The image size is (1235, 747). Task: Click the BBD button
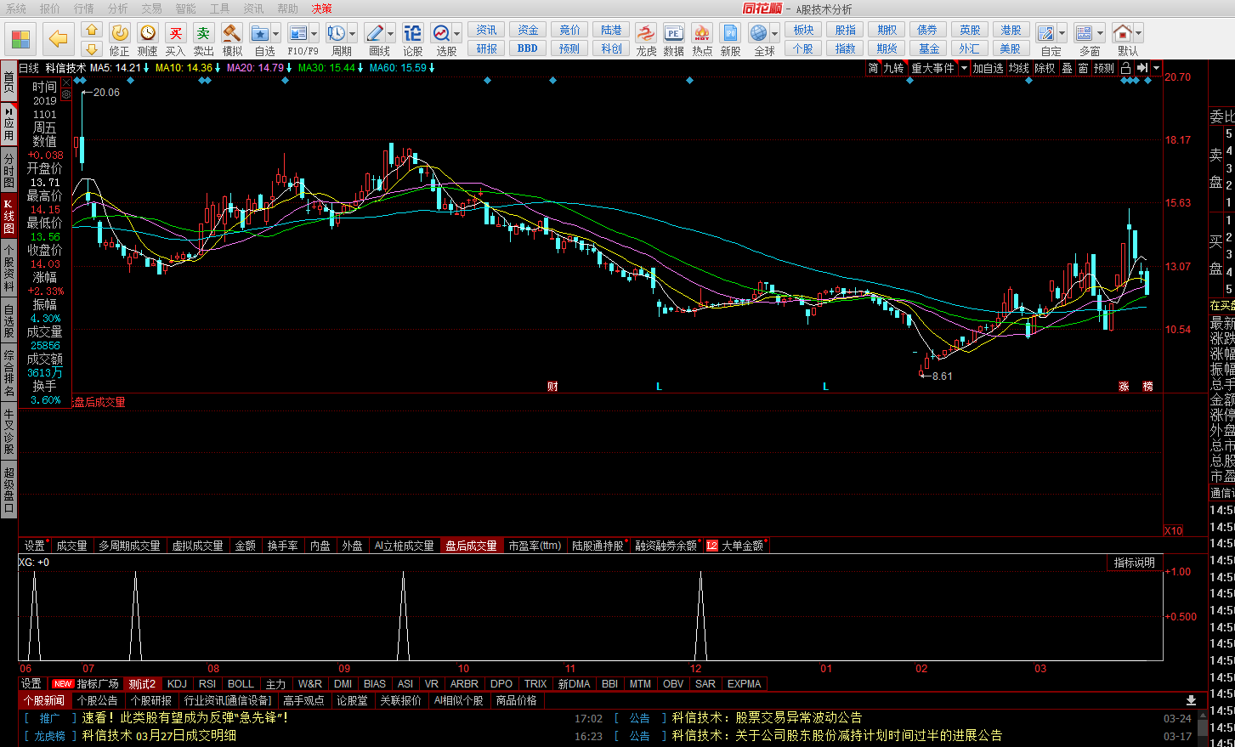pyautogui.click(x=528, y=48)
